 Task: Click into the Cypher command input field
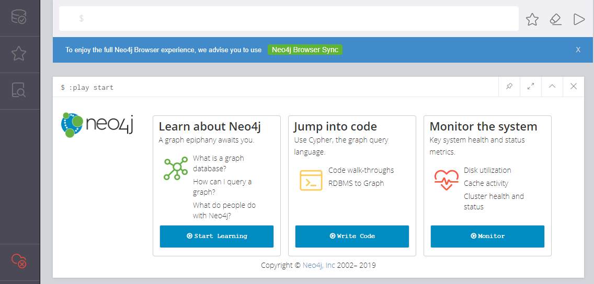289,18
